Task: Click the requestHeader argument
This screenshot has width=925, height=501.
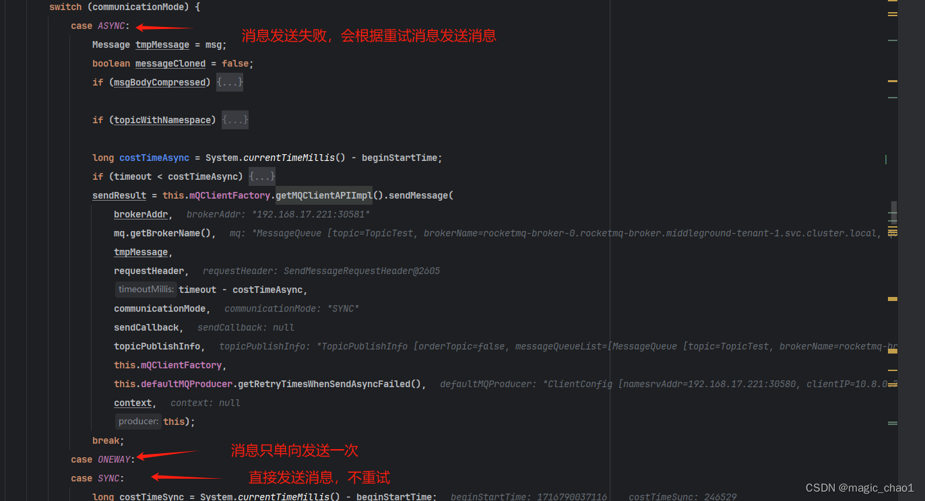Action: (x=149, y=271)
